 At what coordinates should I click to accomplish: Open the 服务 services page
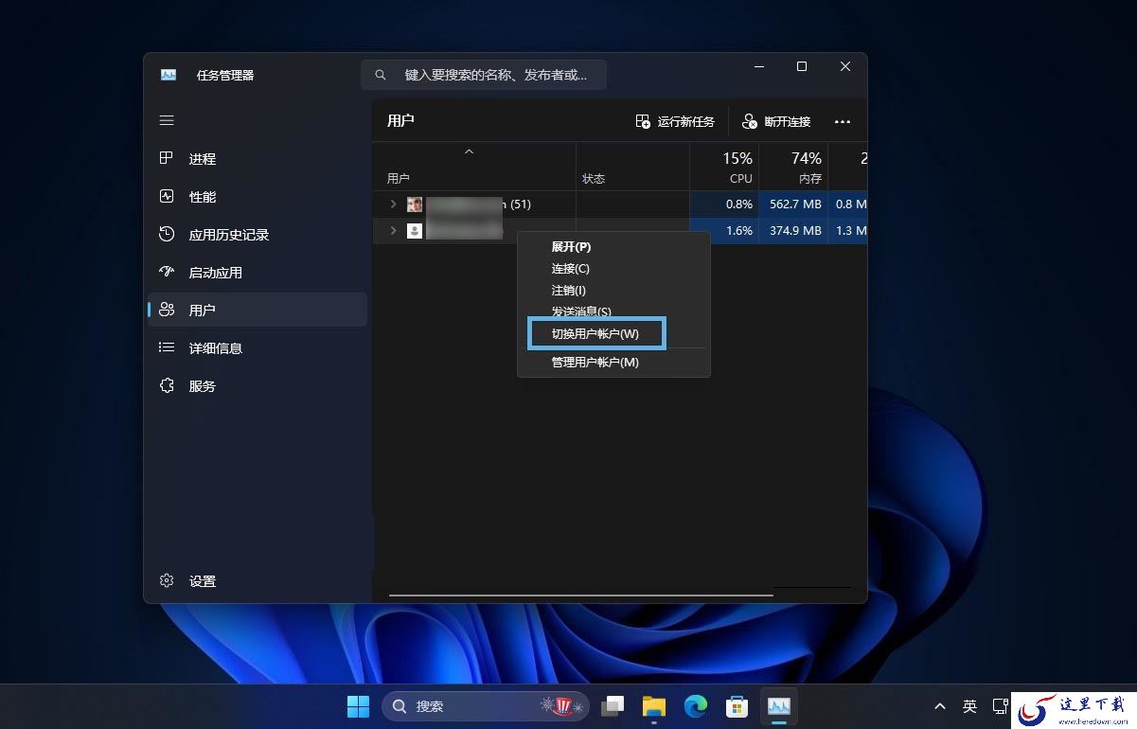tap(258, 386)
